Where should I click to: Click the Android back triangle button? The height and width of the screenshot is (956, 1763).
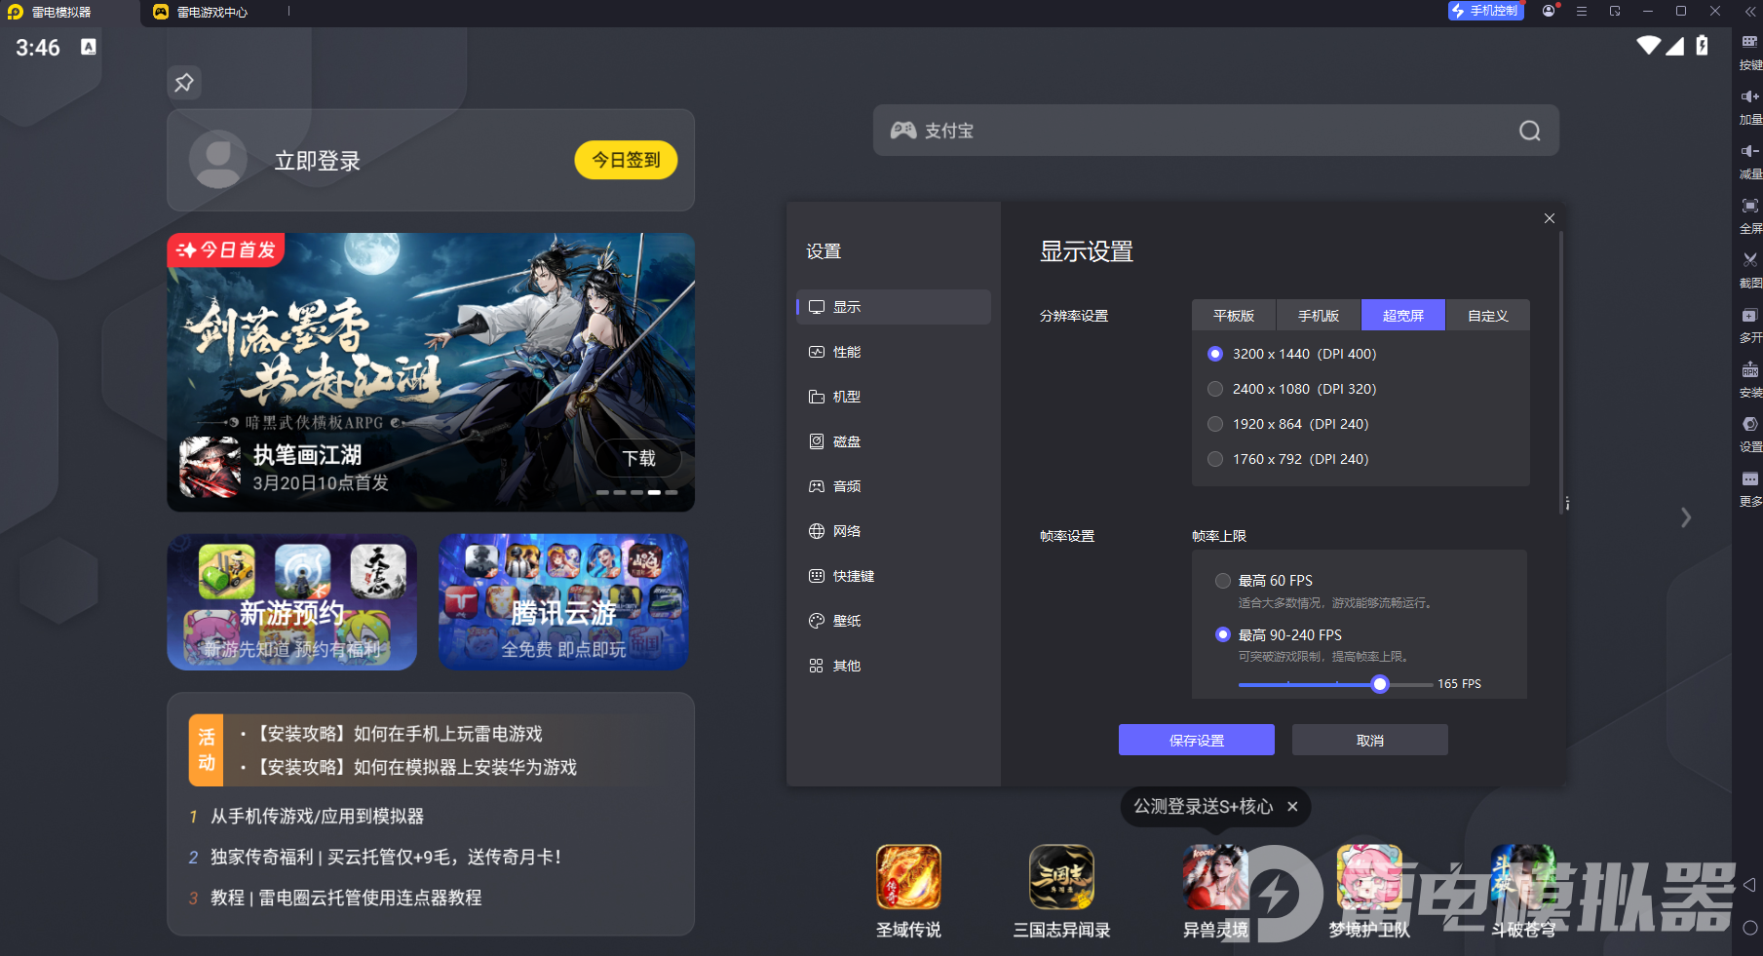click(x=1749, y=885)
